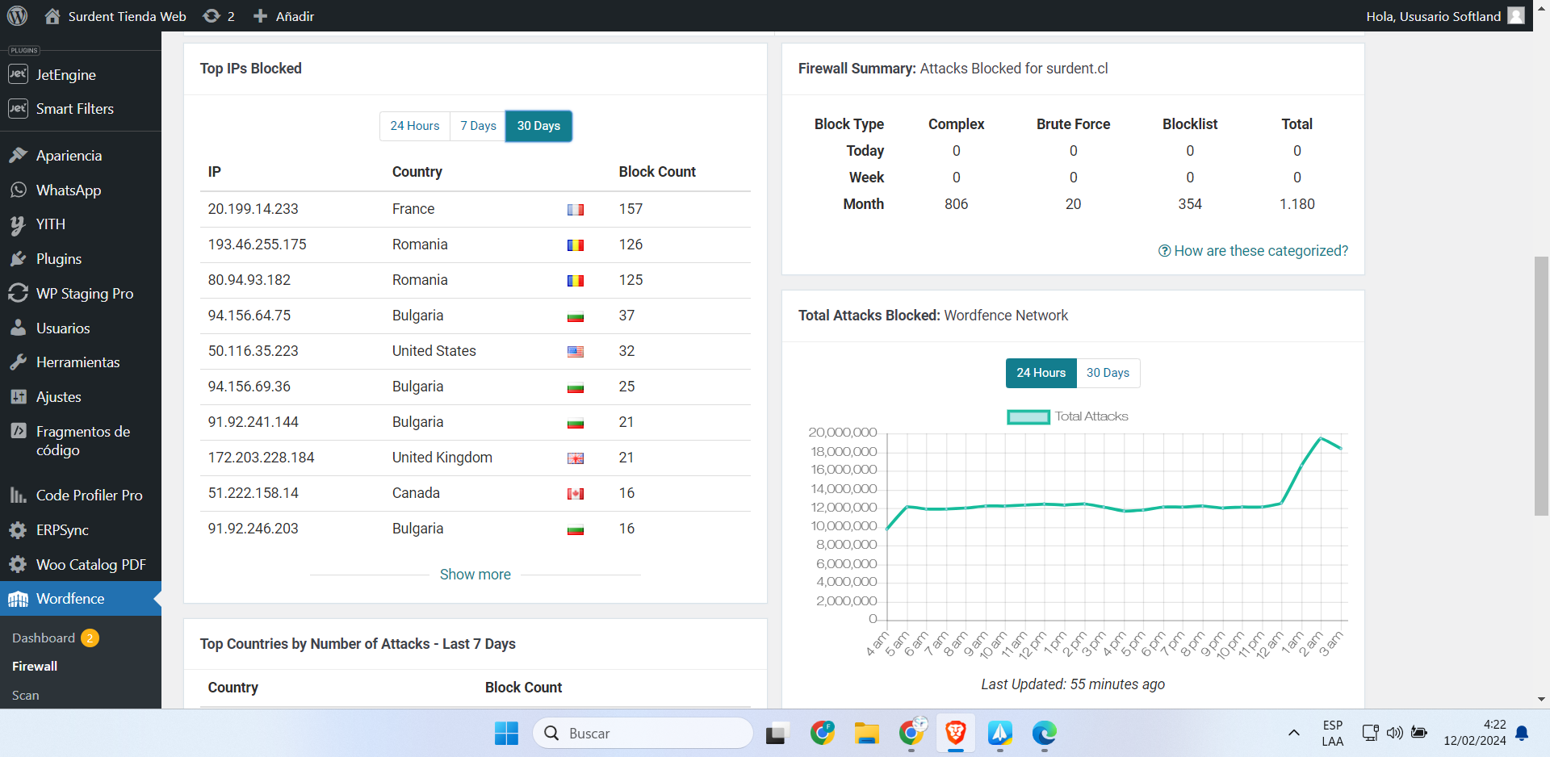This screenshot has width=1550, height=757.
Task: Click the home icon for Surdent Tienda Web
Action: (x=52, y=16)
